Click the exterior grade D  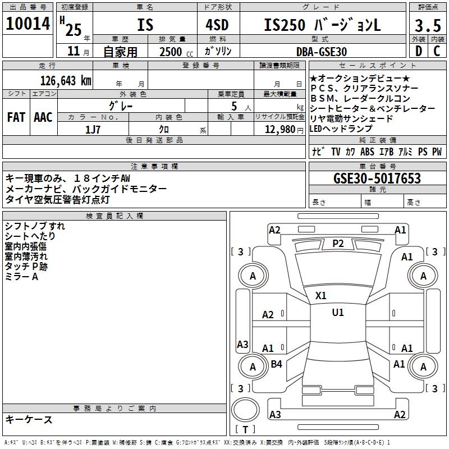tap(419, 51)
